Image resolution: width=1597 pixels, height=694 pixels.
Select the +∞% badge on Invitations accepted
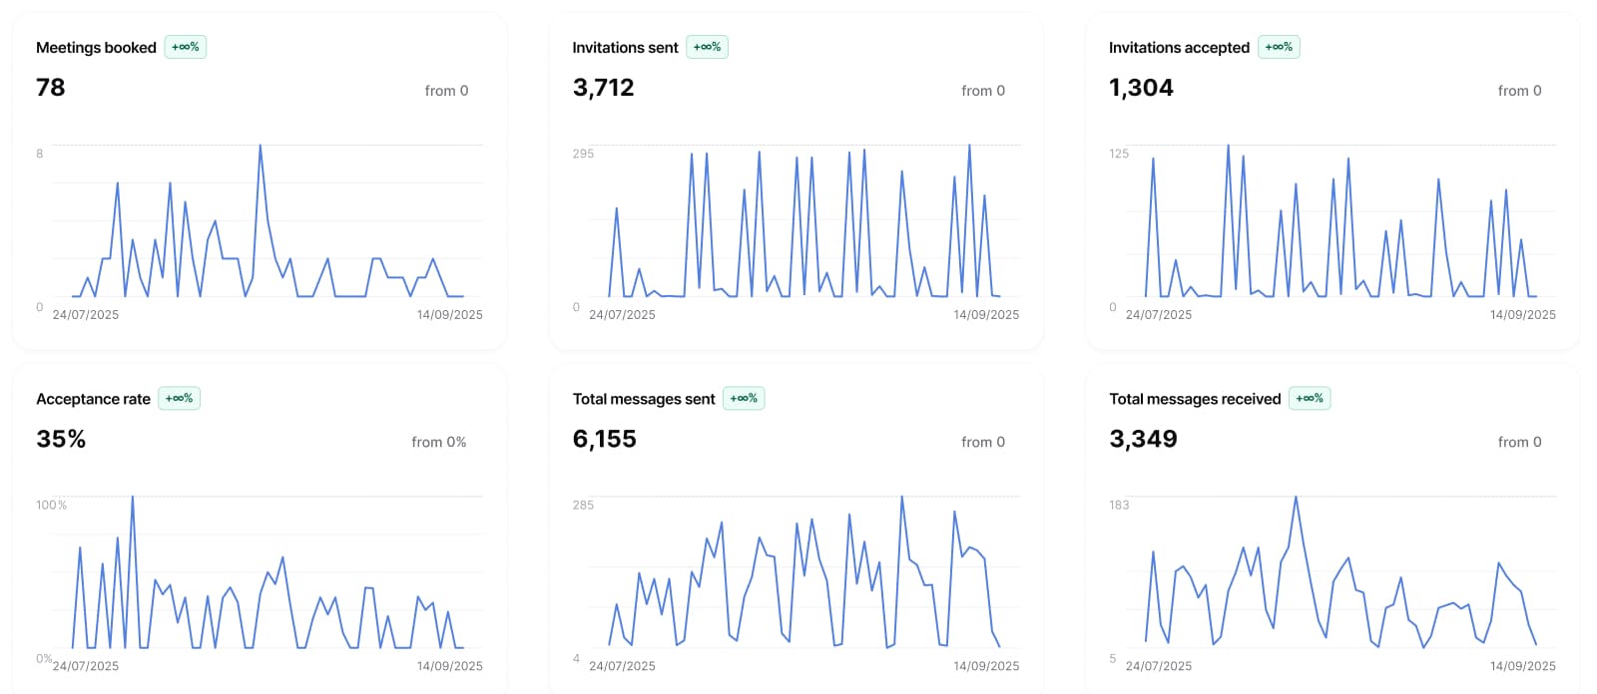click(1279, 47)
